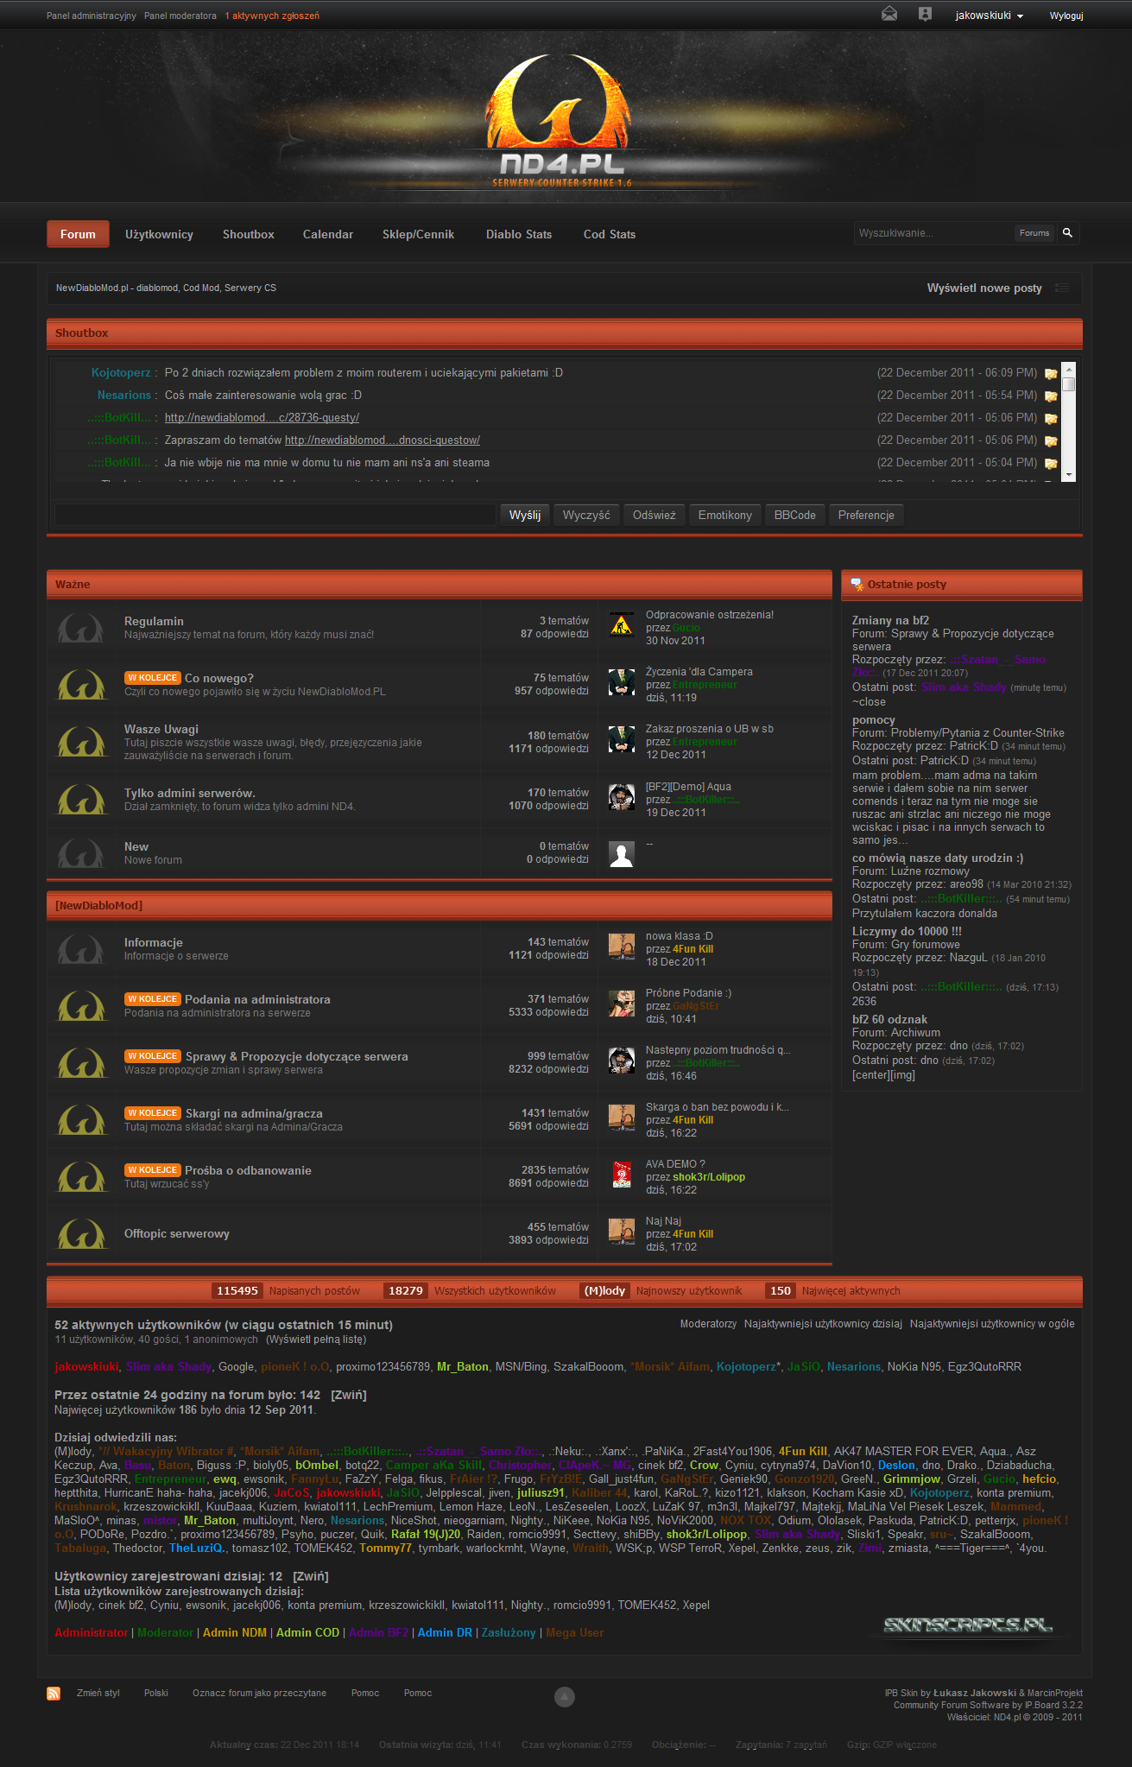Click Wyświetl pełną listę of active users
This screenshot has height=1767, width=1132.
316,1339
